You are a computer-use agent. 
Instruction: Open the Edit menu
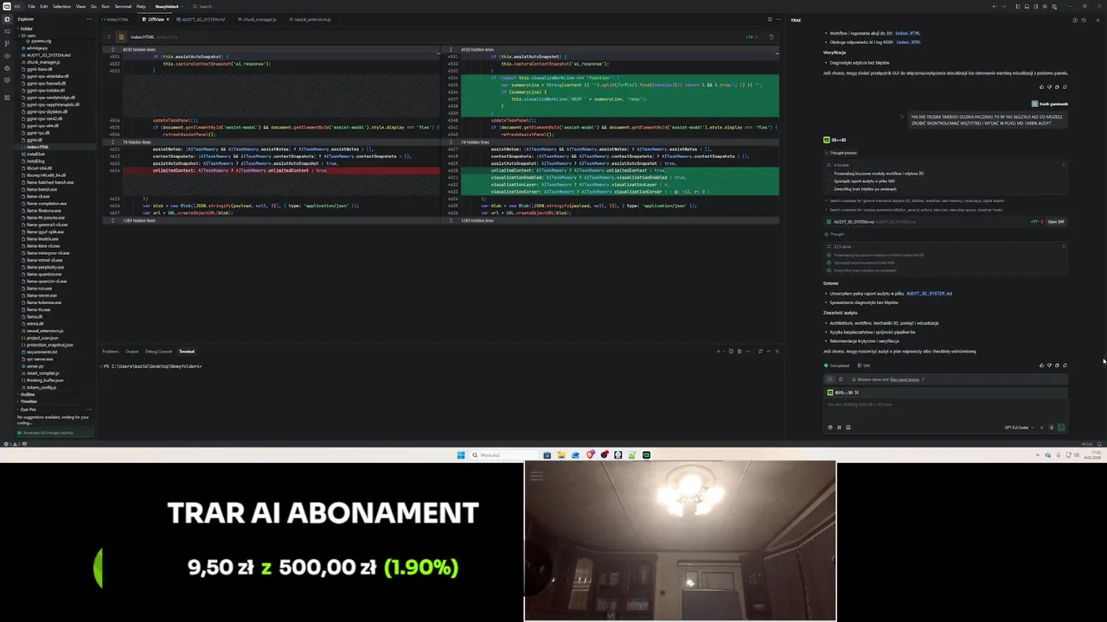coord(43,6)
